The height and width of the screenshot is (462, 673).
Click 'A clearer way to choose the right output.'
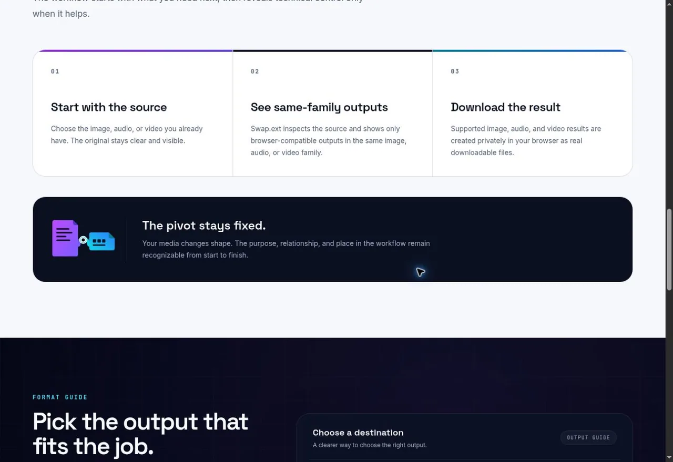tap(370, 445)
